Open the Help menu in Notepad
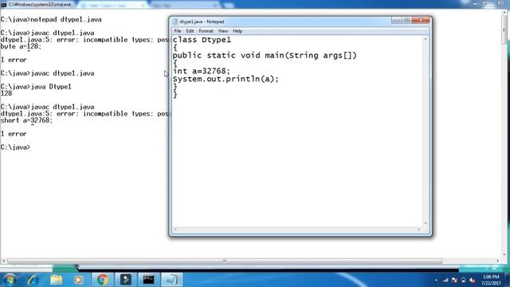 click(x=237, y=31)
